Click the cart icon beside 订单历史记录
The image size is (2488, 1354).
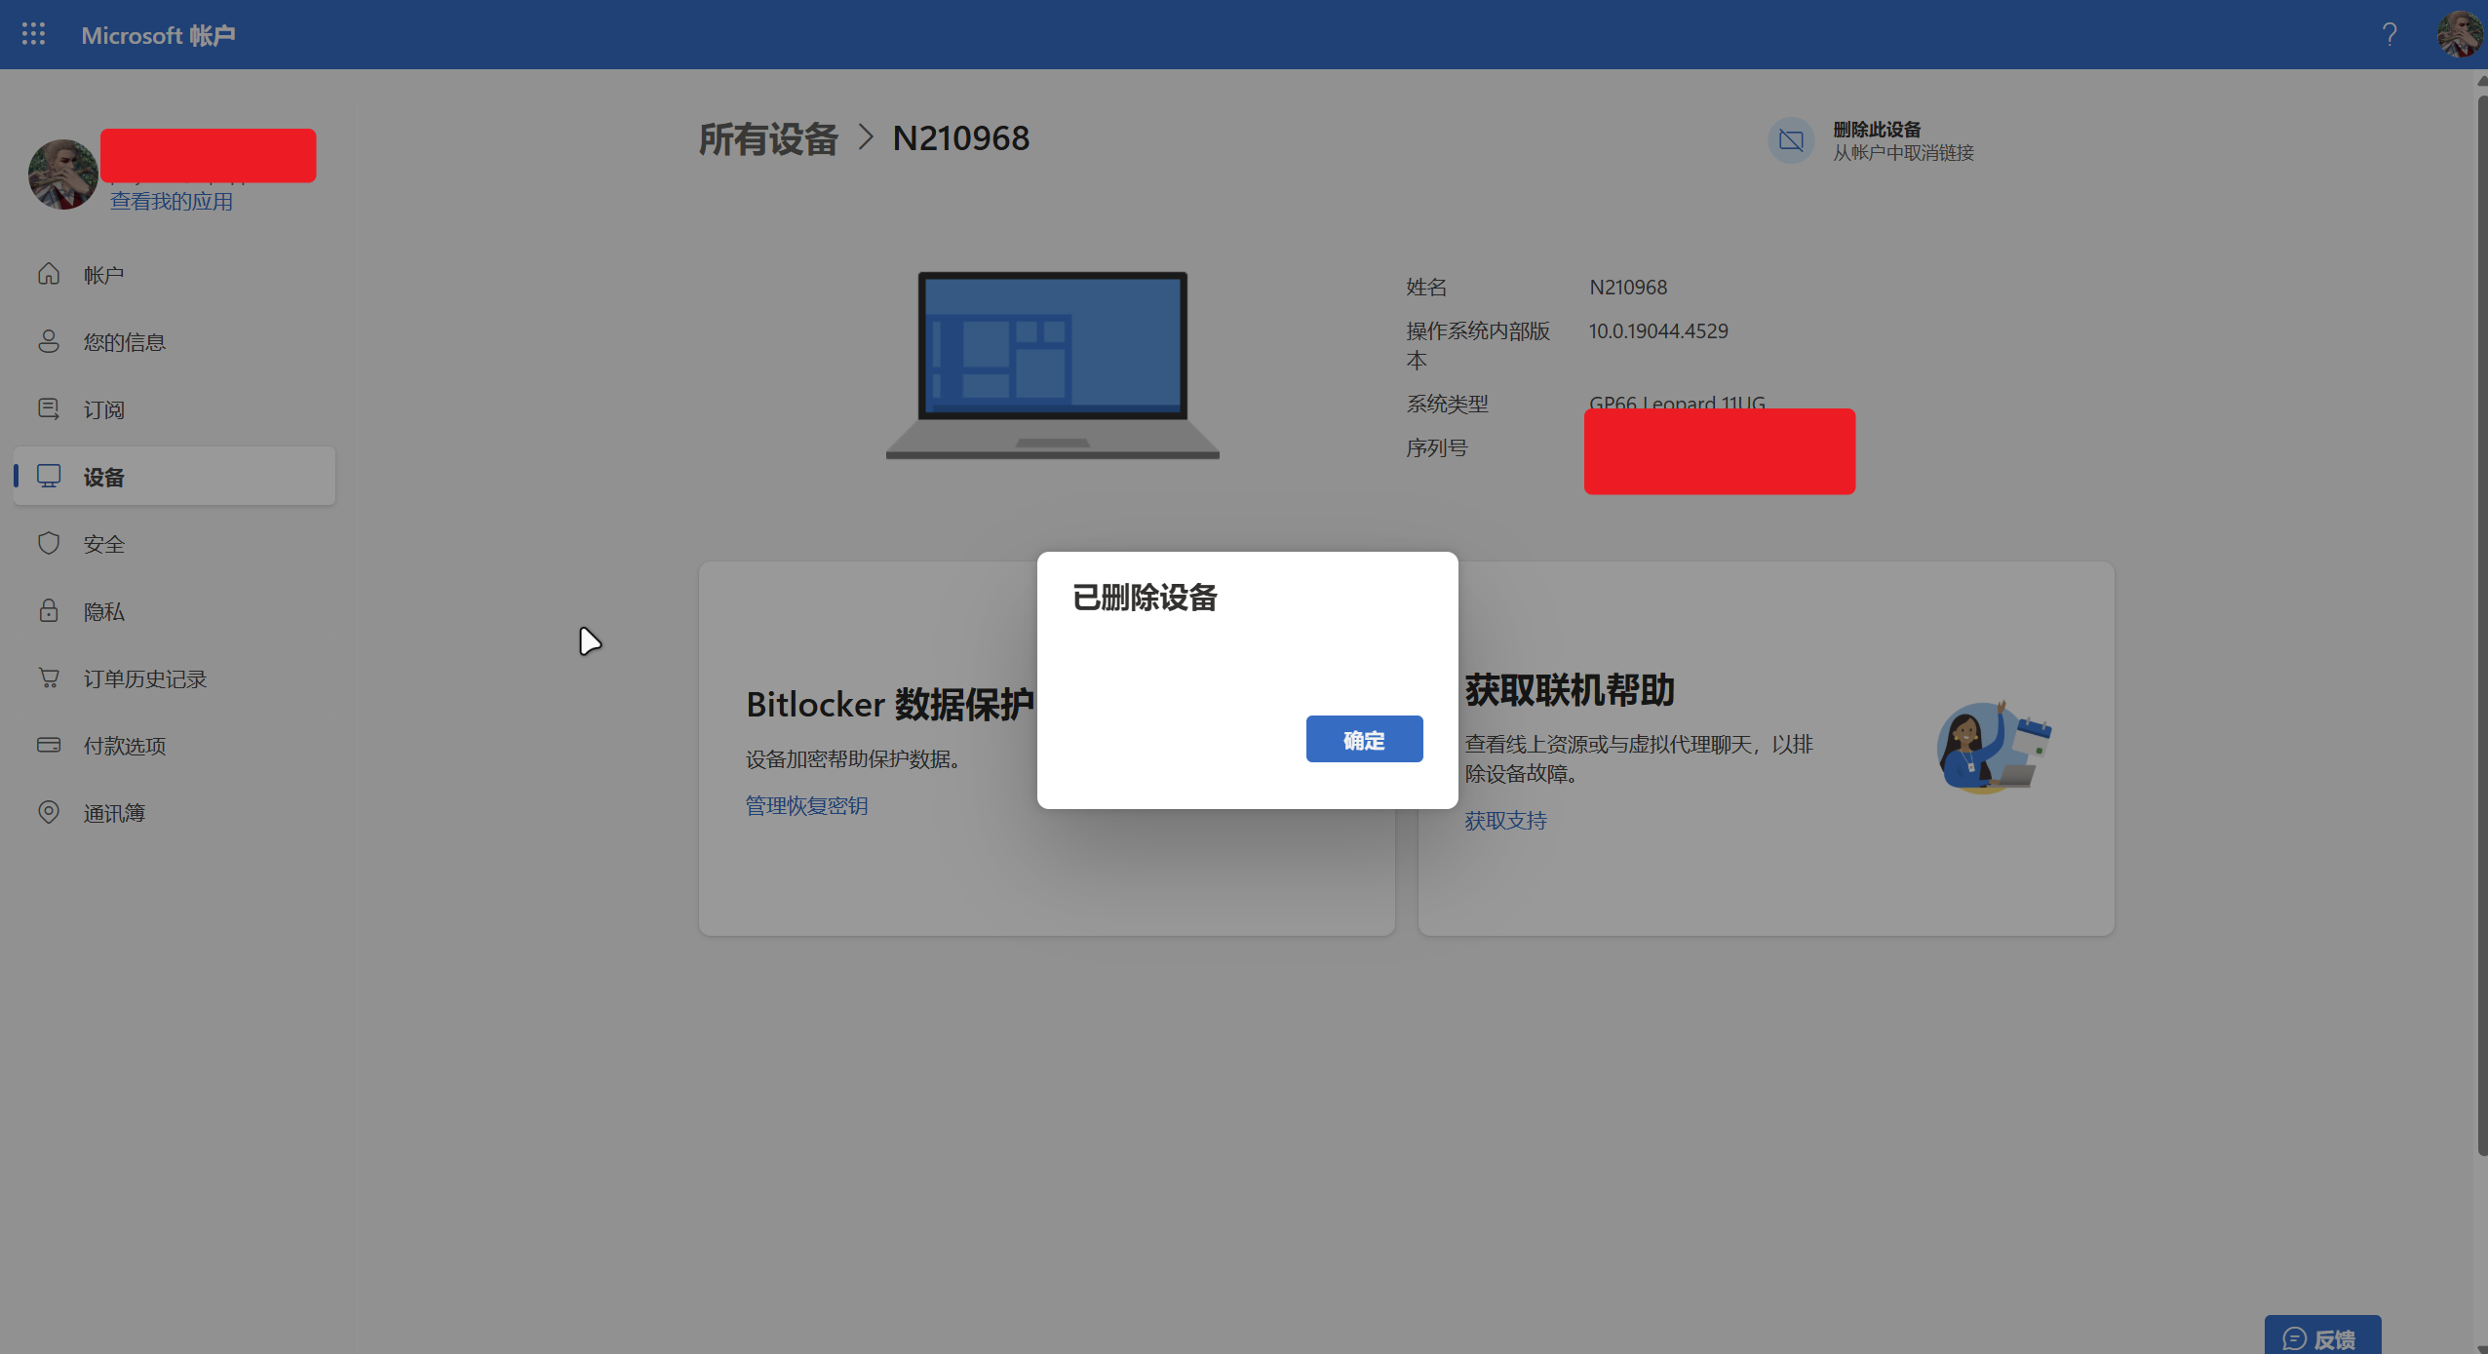49,677
